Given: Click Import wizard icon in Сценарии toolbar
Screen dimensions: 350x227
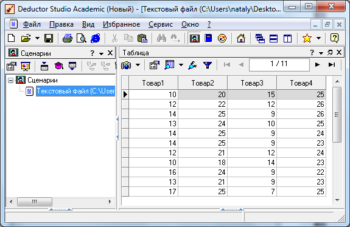Looking at the screenshot, I should coord(12,66).
